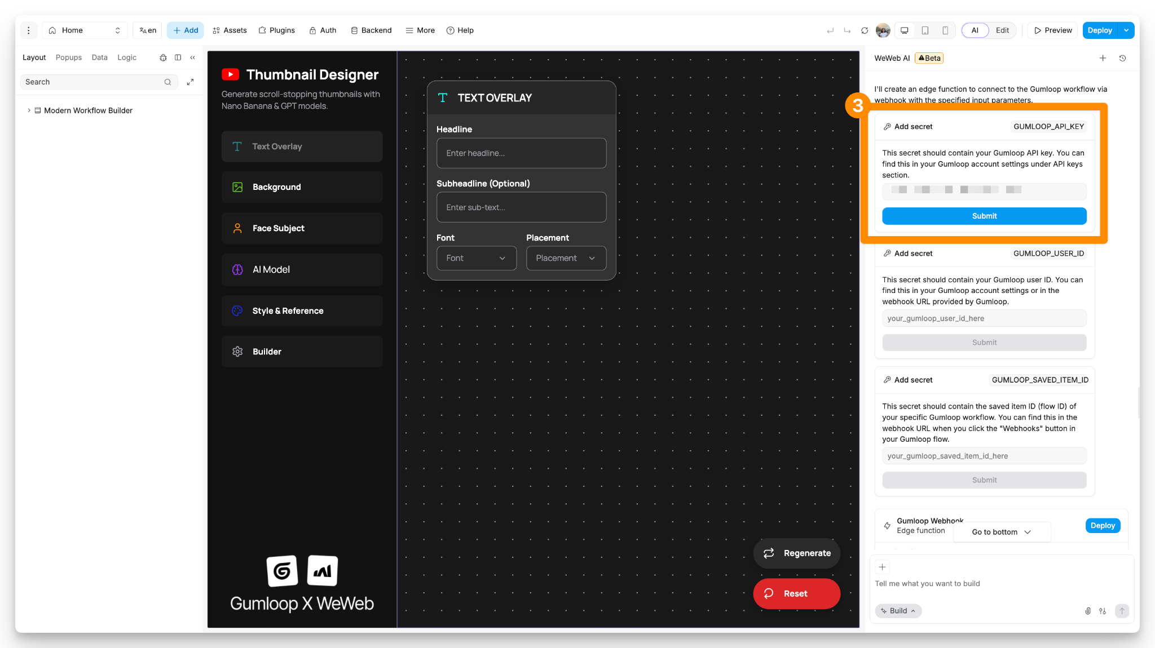
Task: Click the bug debugger icon in Layout panel
Action: point(163,57)
